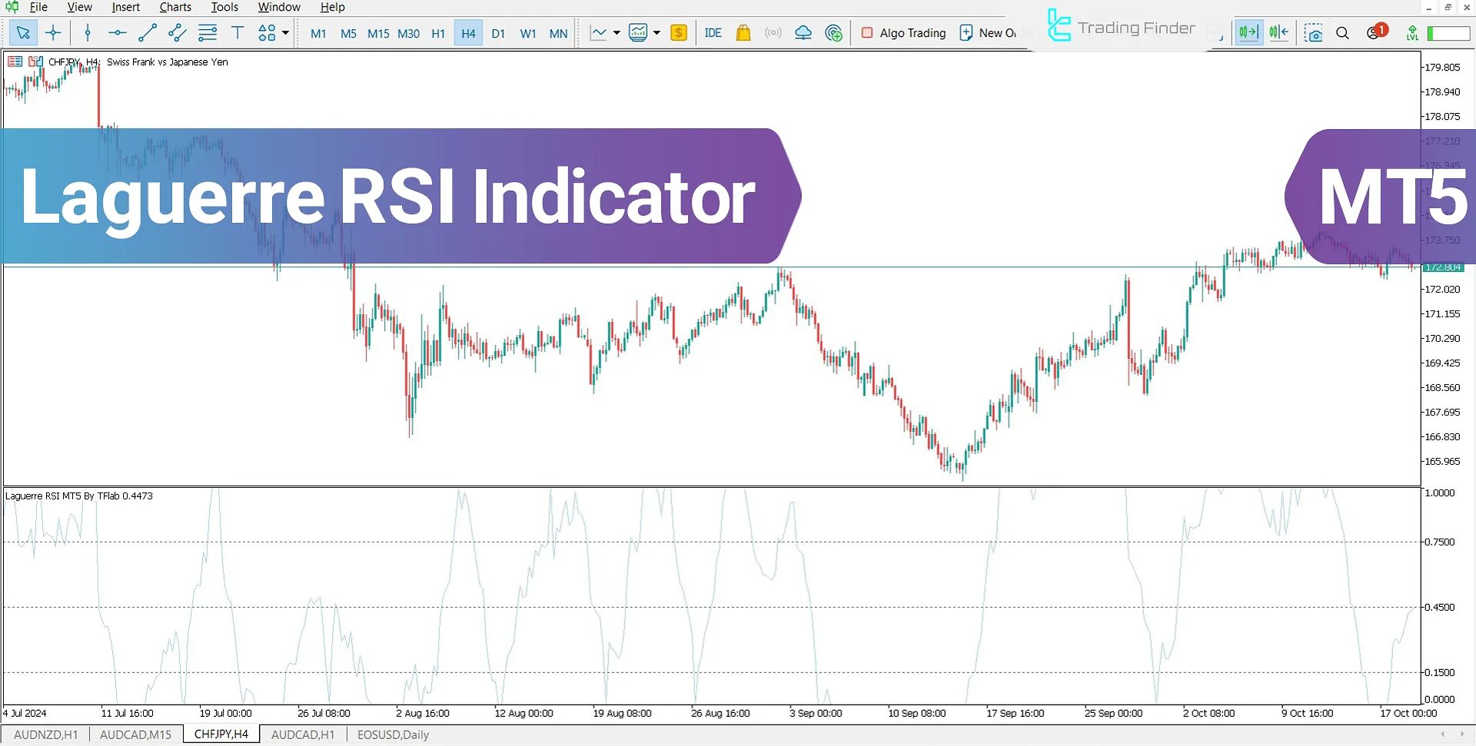Open the account notifications icon

[1375, 32]
